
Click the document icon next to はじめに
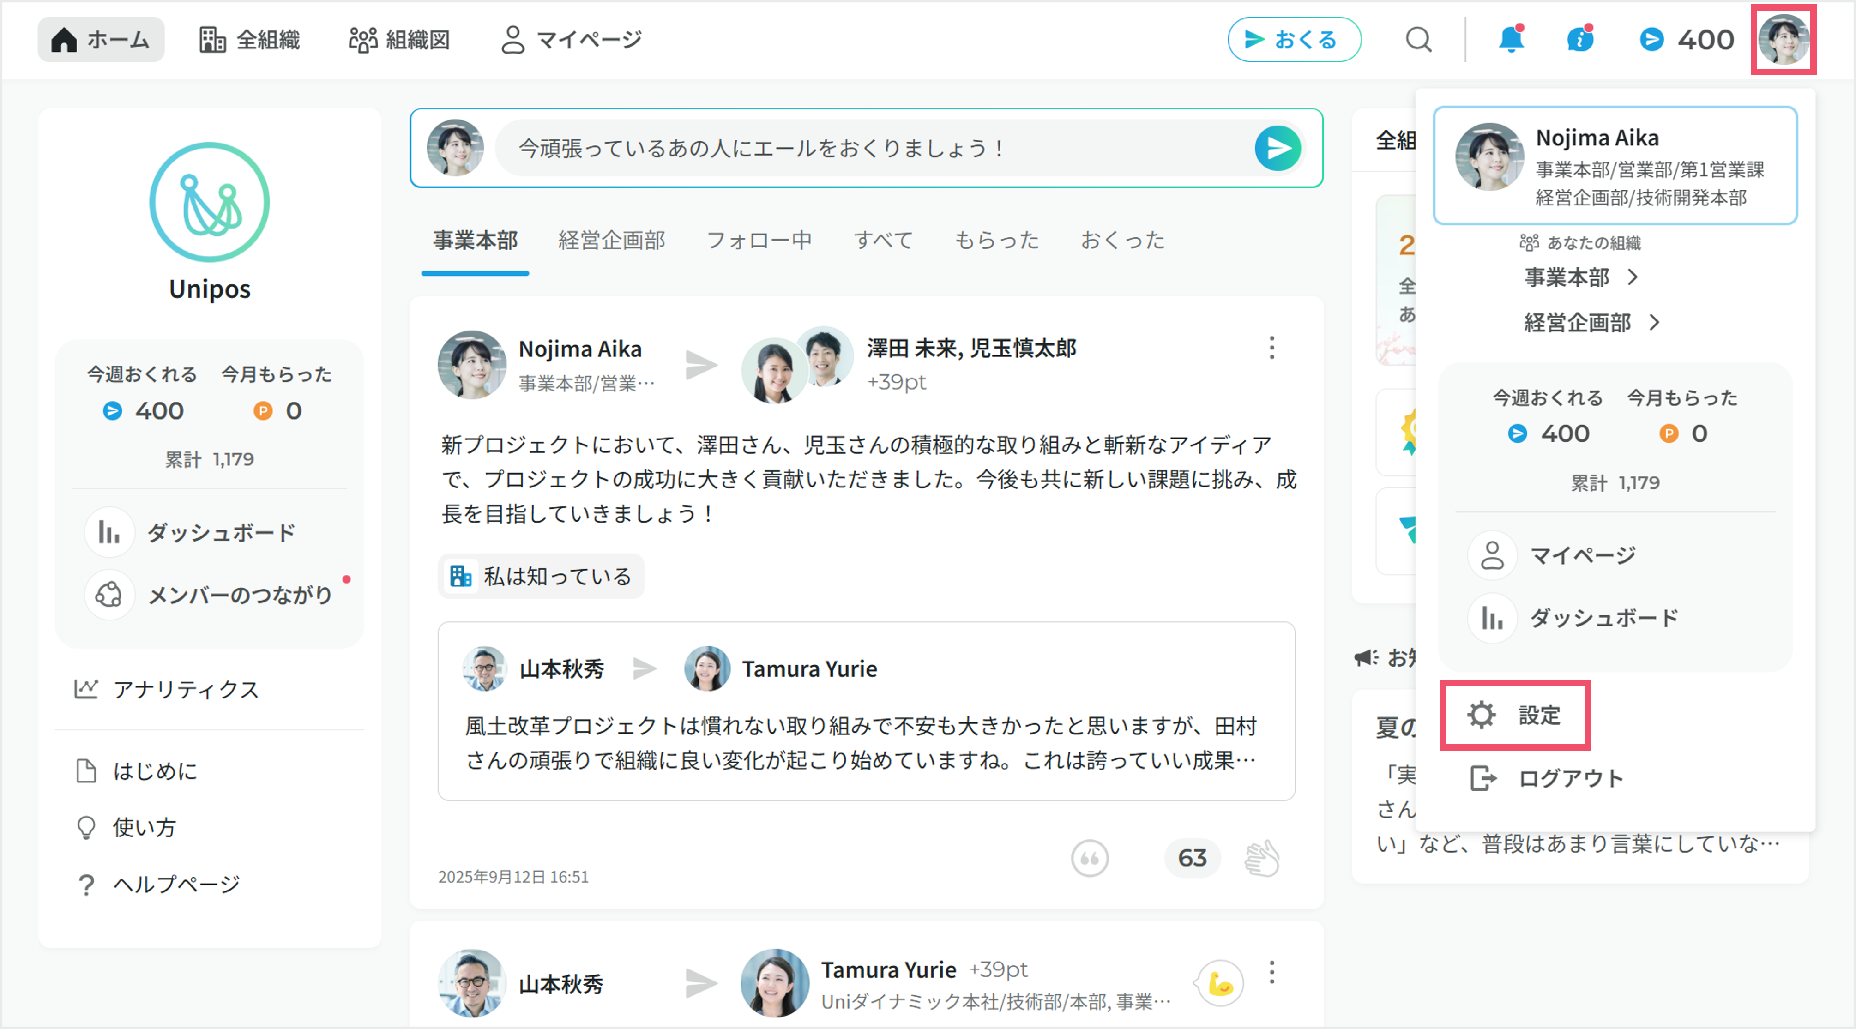point(86,771)
